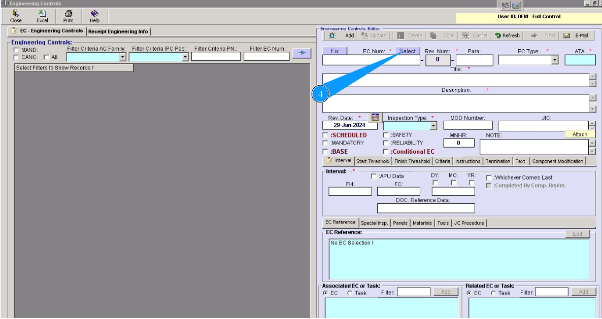Open the Rev. Date calendar picker
This screenshot has height=319, width=602.
pyautogui.click(x=375, y=117)
